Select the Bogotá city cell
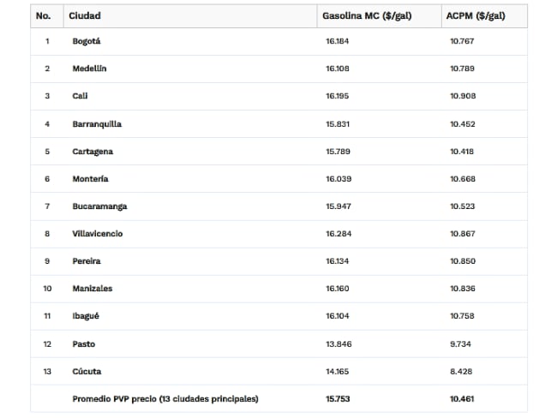Screen dimensions: 557x418 [87, 41]
